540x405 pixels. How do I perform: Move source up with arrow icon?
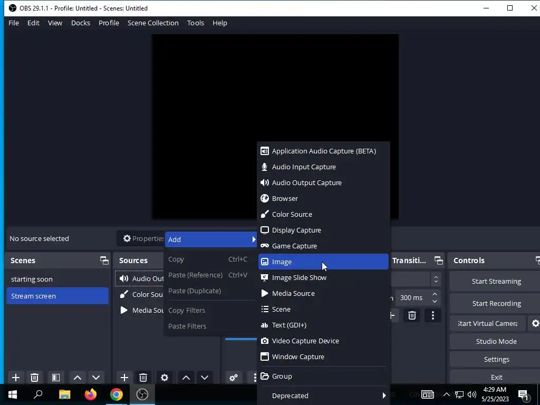[186, 378]
